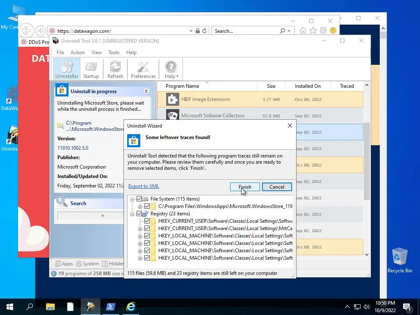Sort by the Size column header

271,86
